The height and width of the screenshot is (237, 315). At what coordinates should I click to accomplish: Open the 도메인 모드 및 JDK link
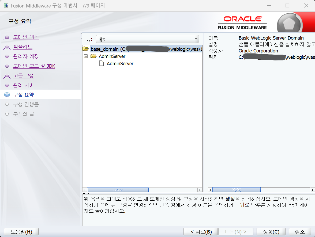[34, 66]
